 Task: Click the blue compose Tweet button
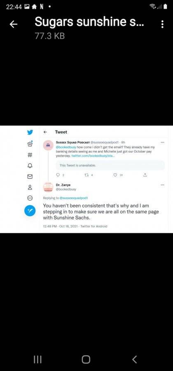[30, 211]
